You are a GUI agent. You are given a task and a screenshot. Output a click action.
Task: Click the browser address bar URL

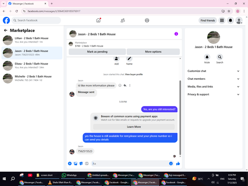[54, 11]
